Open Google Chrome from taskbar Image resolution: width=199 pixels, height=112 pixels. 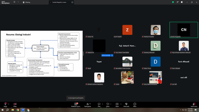(18, 110)
